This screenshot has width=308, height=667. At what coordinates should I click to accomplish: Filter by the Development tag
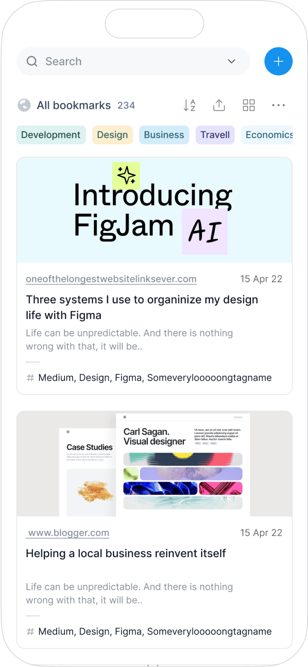coord(51,135)
